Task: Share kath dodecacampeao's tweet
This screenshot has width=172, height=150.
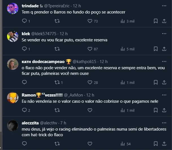Action: (x=164, y=82)
